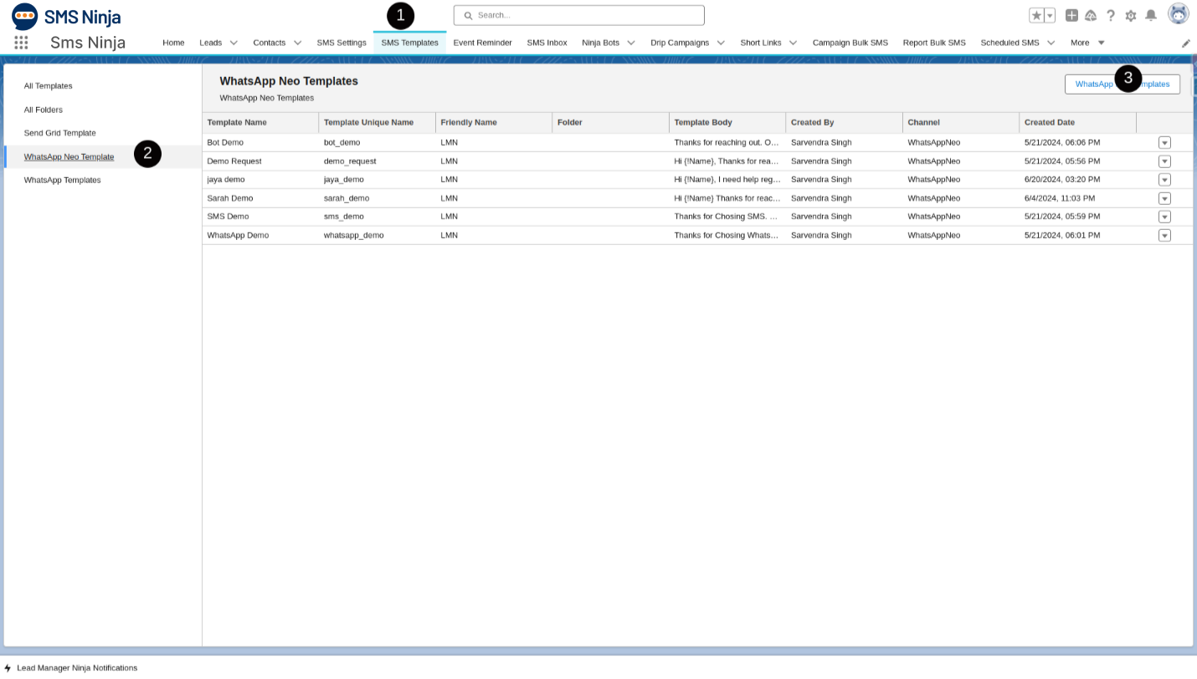This screenshot has height=679, width=1197.
Task: Select All Folders in the sidebar
Action: pyautogui.click(x=44, y=110)
